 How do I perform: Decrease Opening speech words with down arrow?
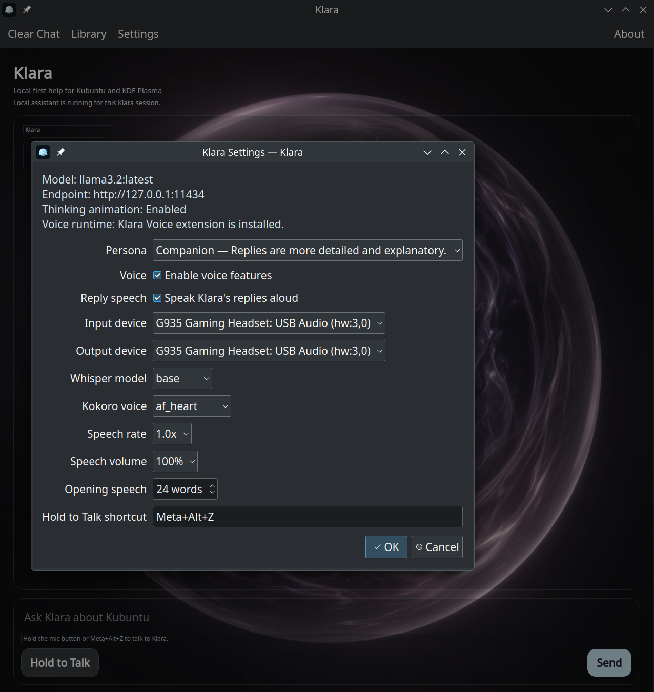[212, 493]
